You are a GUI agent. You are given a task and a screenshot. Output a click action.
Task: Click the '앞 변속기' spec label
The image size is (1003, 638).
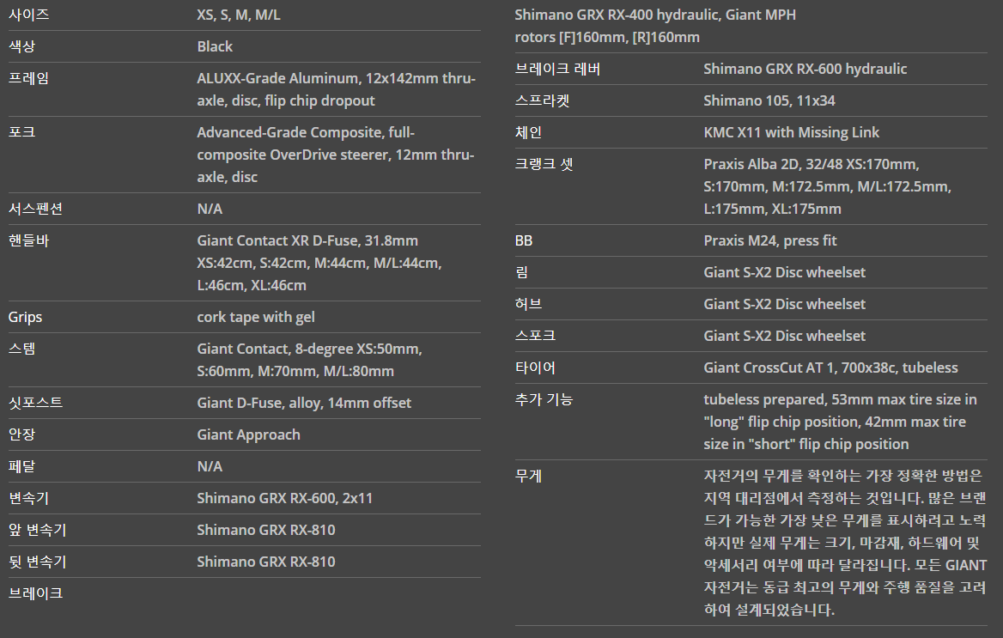(x=37, y=530)
